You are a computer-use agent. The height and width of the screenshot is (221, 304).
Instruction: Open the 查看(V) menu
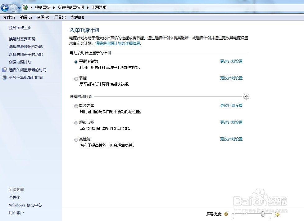[x=43, y=17]
